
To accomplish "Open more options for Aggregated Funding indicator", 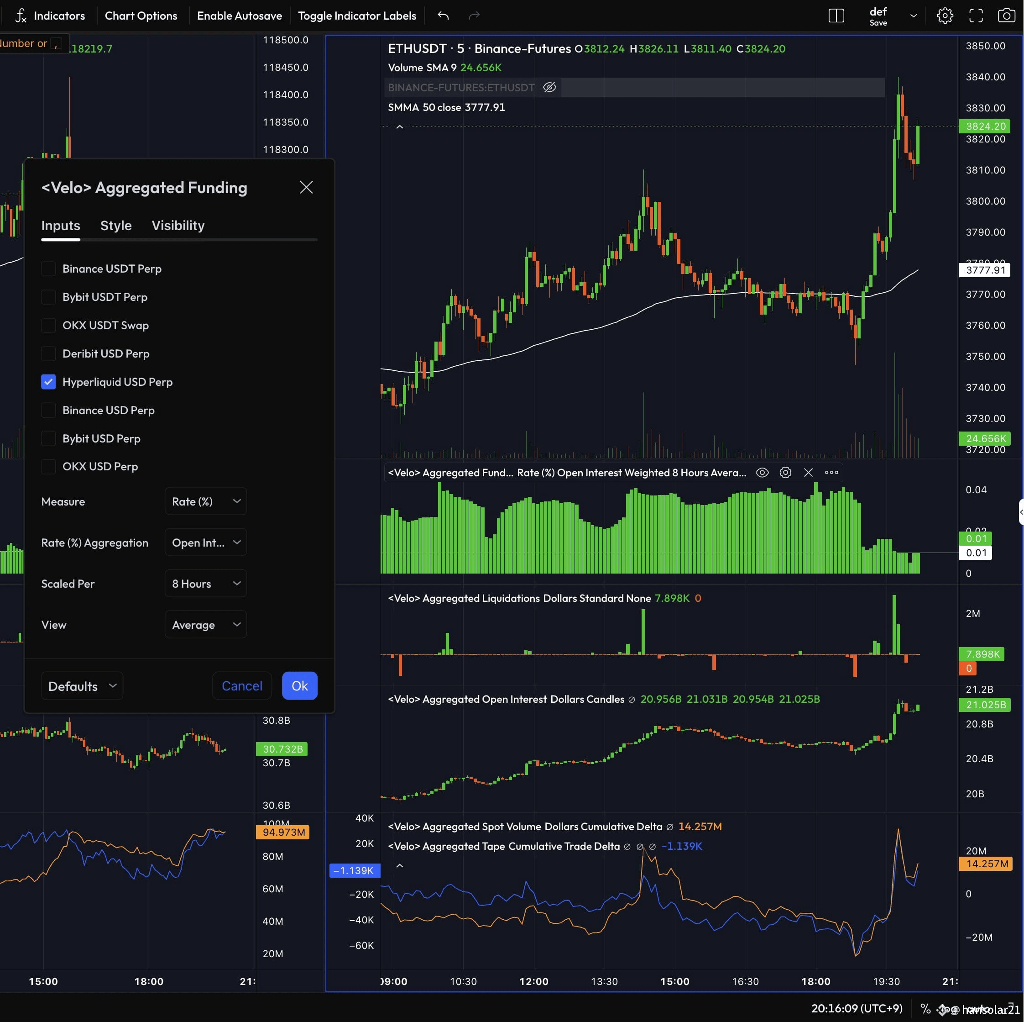I will (831, 473).
